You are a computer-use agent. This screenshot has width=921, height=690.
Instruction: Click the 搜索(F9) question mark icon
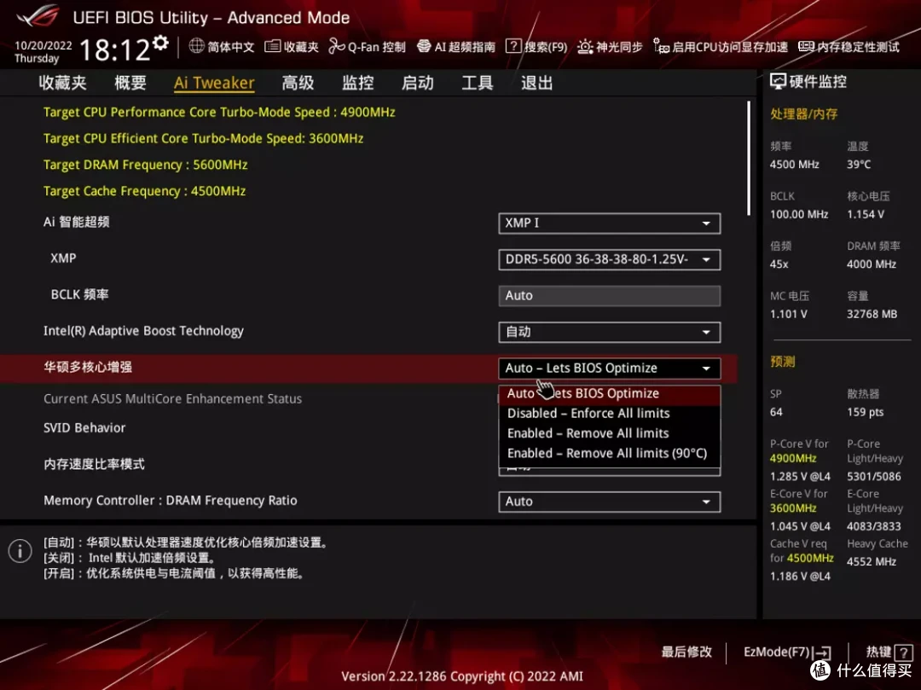point(513,46)
